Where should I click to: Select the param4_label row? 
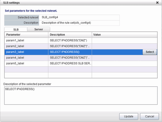[26, 58]
